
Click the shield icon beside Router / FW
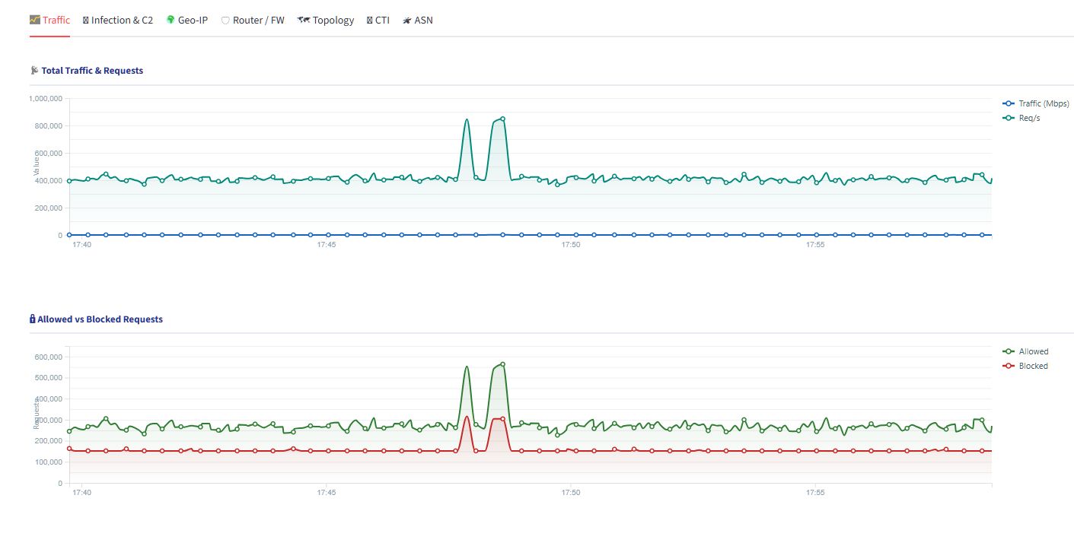point(225,21)
